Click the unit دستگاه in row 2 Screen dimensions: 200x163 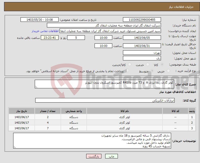(x=74, y=123)
